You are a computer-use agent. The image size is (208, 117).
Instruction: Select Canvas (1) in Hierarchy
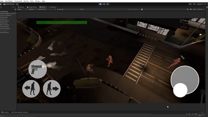(4, 19)
